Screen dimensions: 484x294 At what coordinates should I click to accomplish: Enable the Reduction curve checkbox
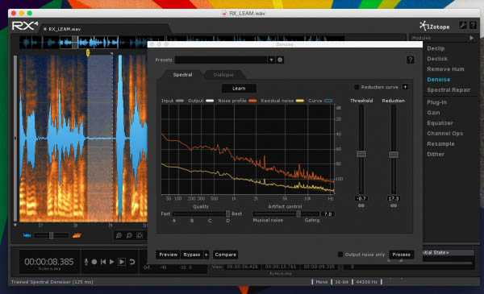(357, 87)
